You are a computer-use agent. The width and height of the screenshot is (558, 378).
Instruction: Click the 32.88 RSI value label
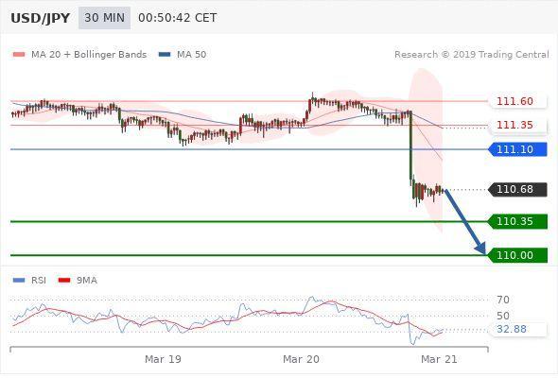click(x=512, y=329)
